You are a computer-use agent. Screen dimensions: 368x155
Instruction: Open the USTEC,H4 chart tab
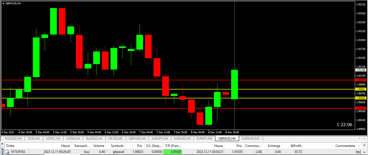point(53,139)
